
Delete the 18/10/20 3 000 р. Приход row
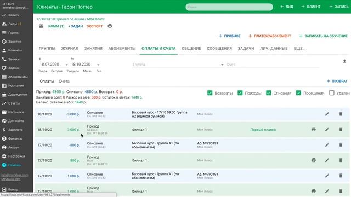point(341,129)
